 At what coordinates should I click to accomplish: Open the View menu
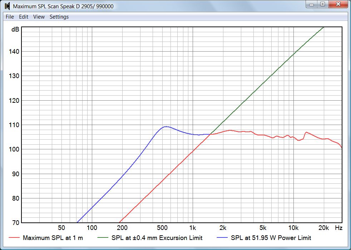pyautogui.click(x=39, y=17)
